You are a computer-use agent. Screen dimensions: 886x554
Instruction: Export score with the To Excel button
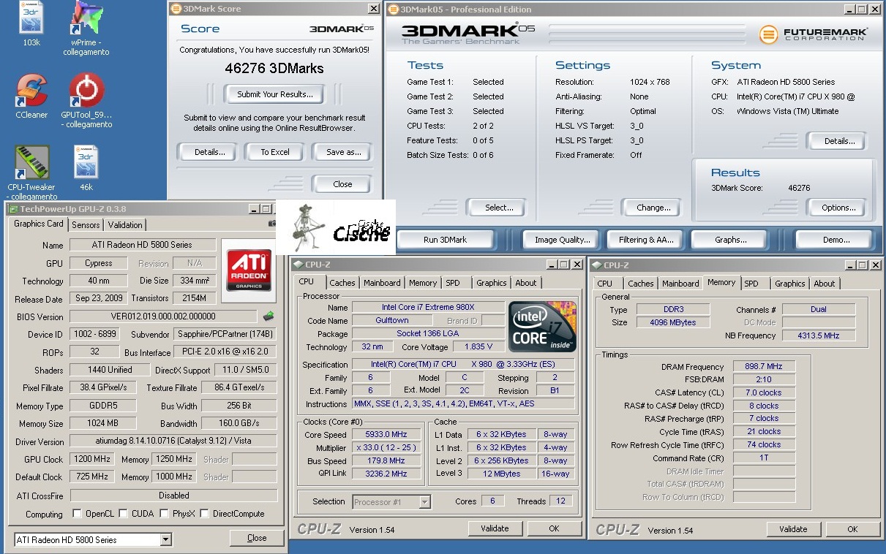[x=275, y=152]
